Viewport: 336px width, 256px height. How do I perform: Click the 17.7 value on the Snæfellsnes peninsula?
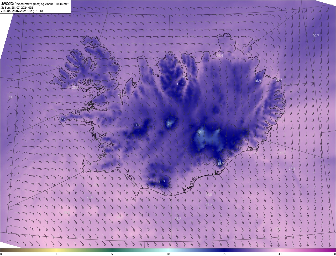pyautogui.click(x=62, y=119)
